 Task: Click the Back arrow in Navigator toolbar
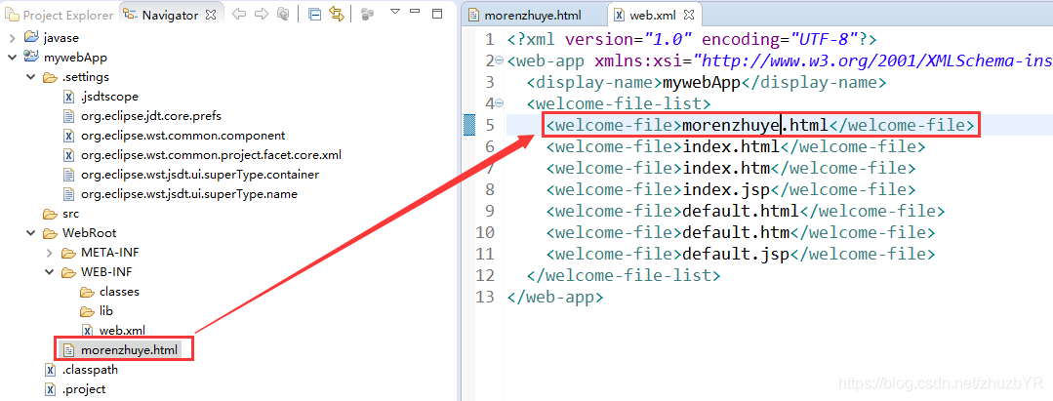click(x=238, y=14)
